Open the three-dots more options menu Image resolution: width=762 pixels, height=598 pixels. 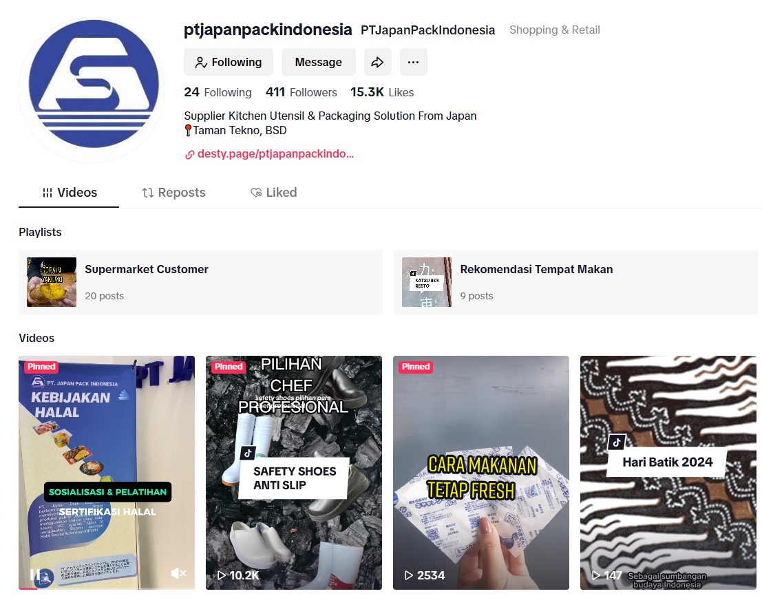tap(414, 62)
